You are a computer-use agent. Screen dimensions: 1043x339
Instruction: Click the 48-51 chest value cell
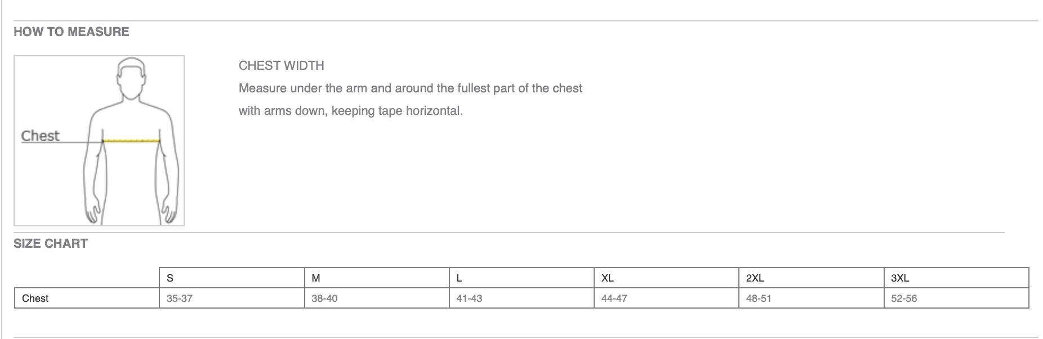(x=812, y=298)
